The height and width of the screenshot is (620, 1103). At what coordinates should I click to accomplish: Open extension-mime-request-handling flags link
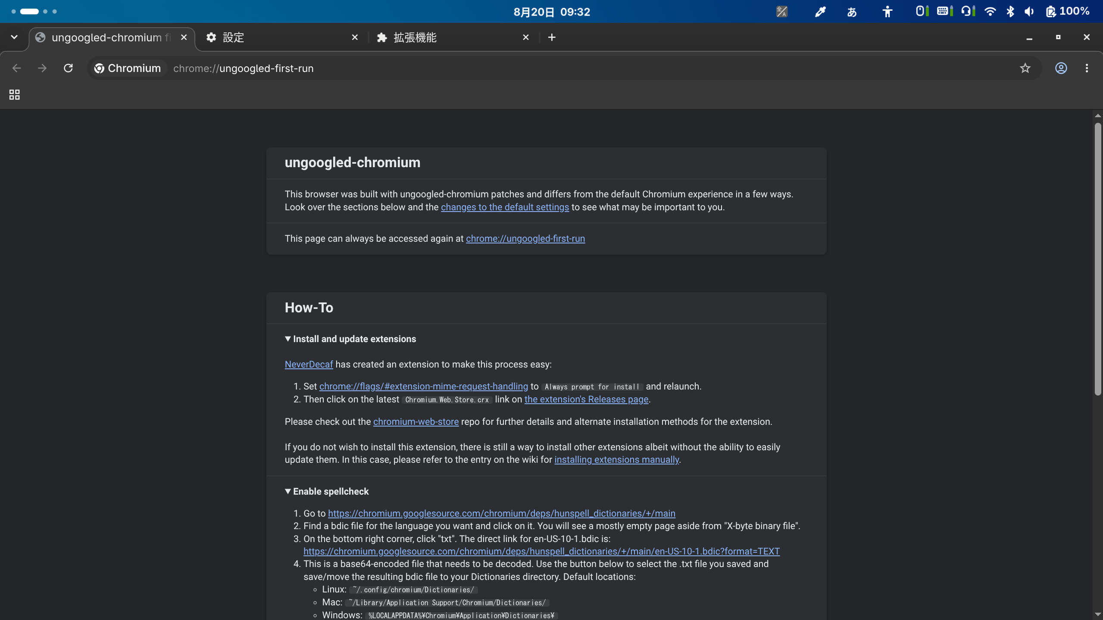[423, 386]
